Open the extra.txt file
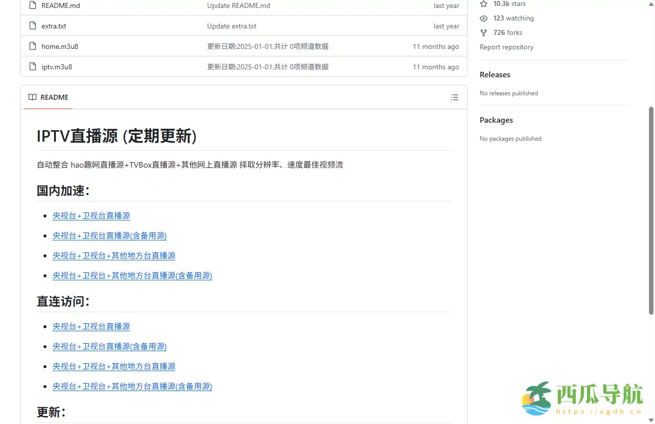This screenshot has width=655, height=424. [53, 25]
